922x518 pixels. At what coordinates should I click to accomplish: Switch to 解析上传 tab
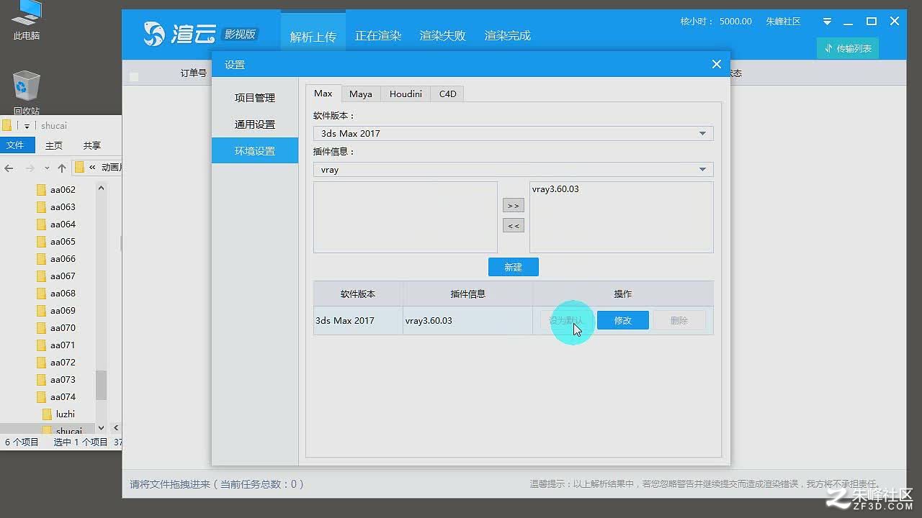click(313, 36)
